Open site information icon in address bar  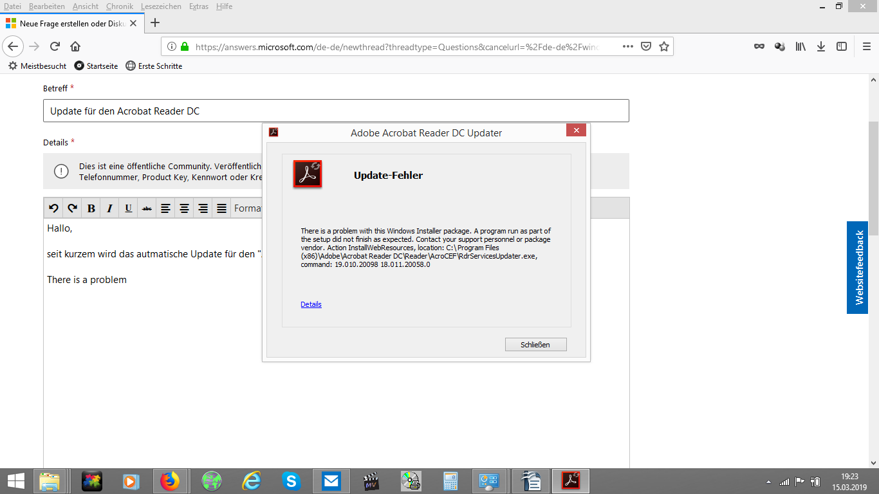point(172,46)
